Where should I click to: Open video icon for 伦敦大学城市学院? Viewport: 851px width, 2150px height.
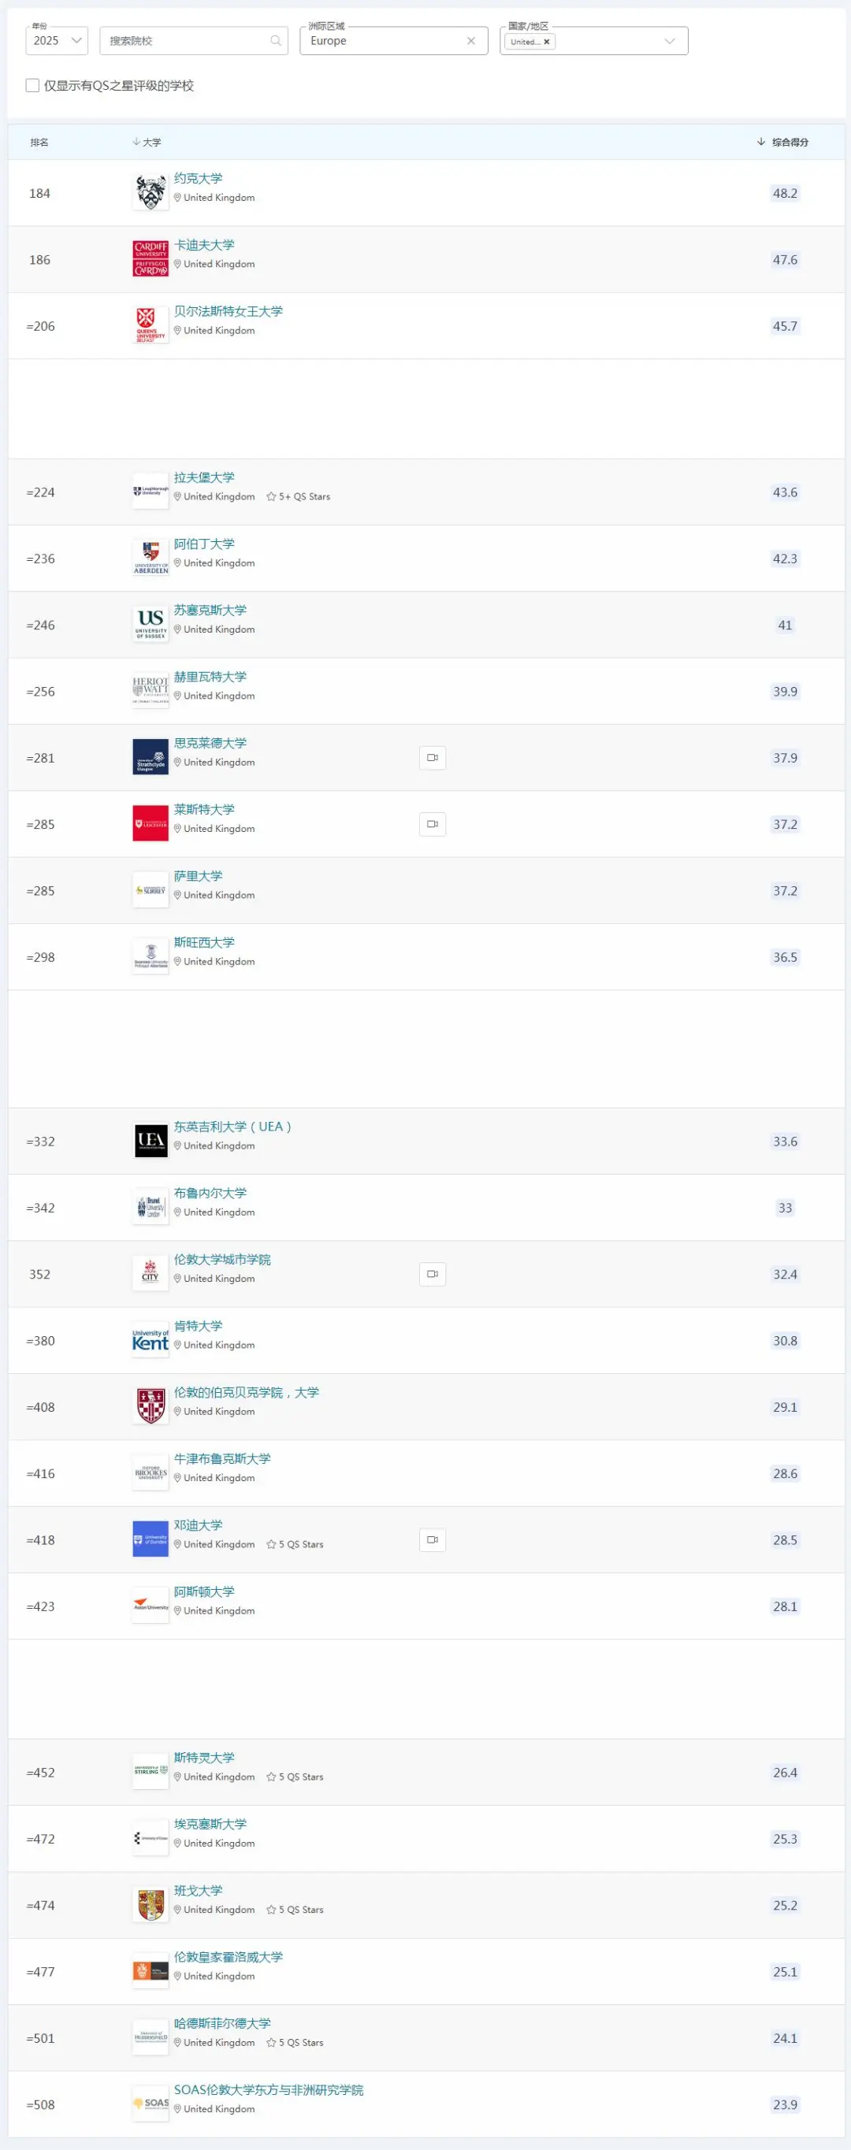click(432, 1275)
